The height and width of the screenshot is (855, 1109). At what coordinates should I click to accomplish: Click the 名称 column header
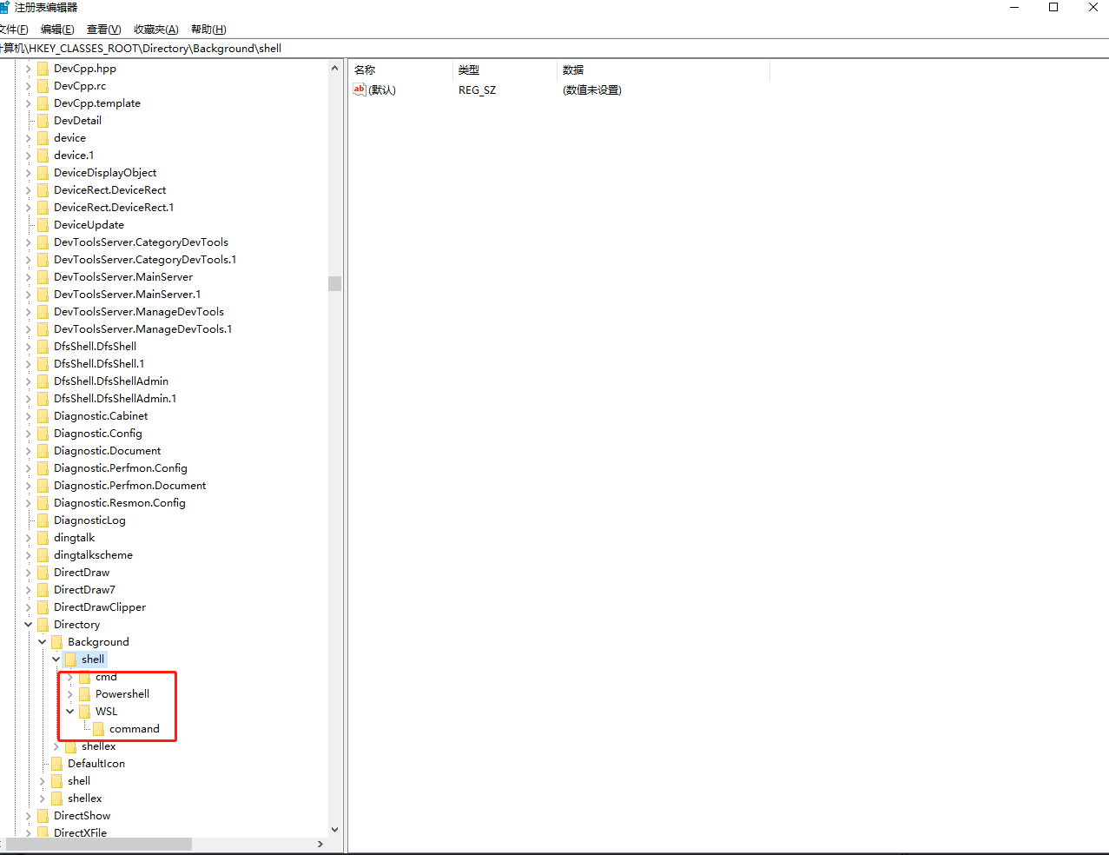coord(401,70)
